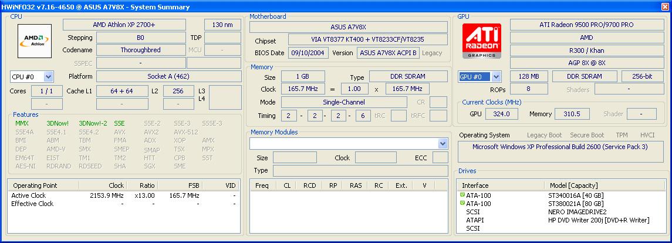
Task: Click the AMD Athlon CPU logo
Action: pos(34,41)
